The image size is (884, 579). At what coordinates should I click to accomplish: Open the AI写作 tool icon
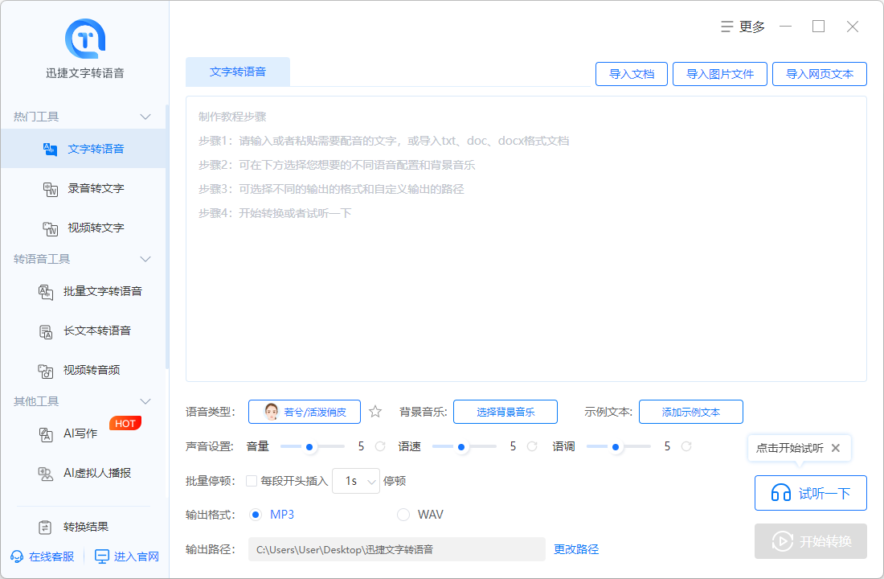(46, 434)
